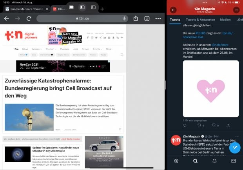243x170 pixels.
Task: Open the Jobs navigation item
Action: point(76,49)
